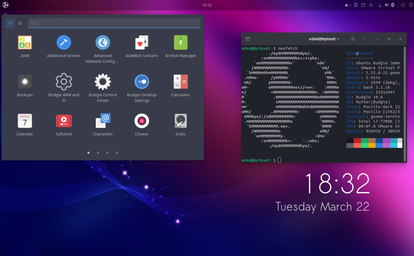Screen dimensions: 414x256
Task: Launch AisleRiot Solitaire
Action: coord(141,42)
